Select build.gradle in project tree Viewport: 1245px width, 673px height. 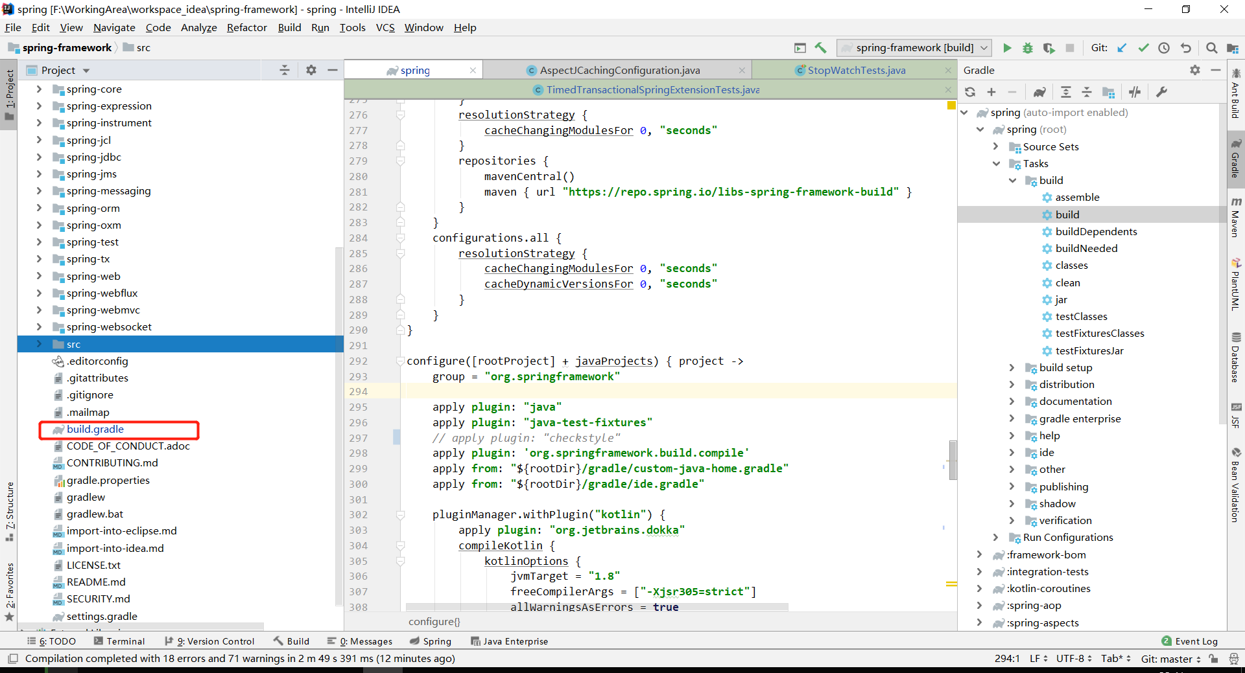pos(95,429)
